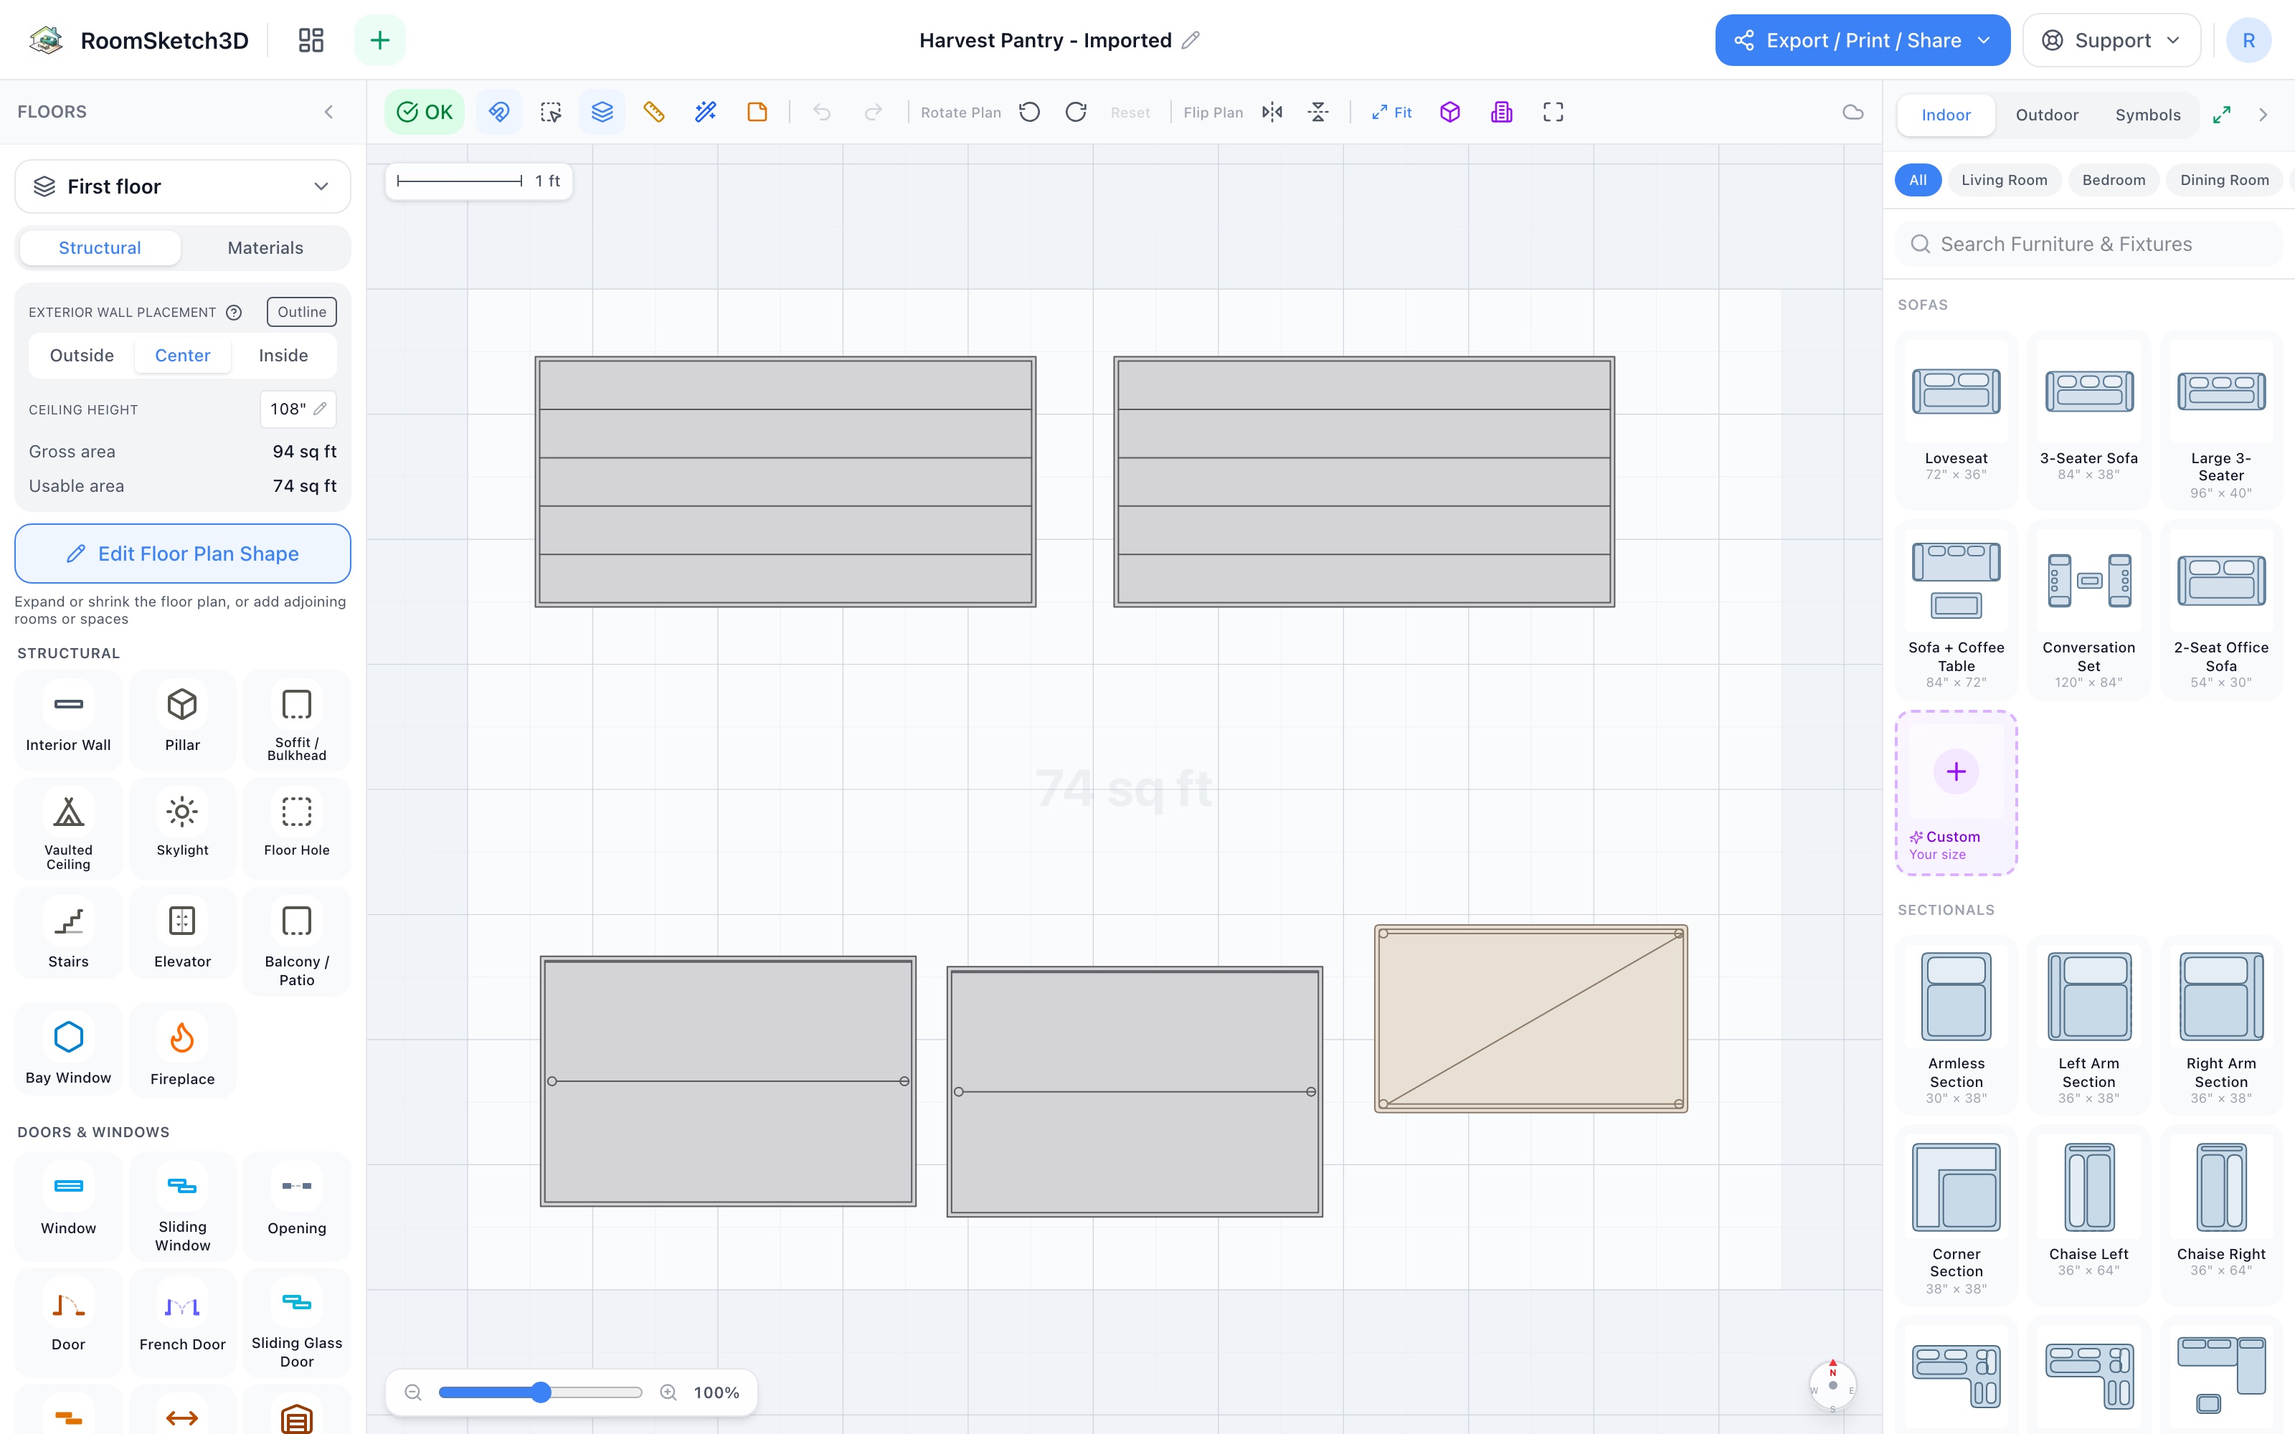Click the green plus new project button
The width and height of the screenshot is (2295, 1434).
(x=379, y=40)
